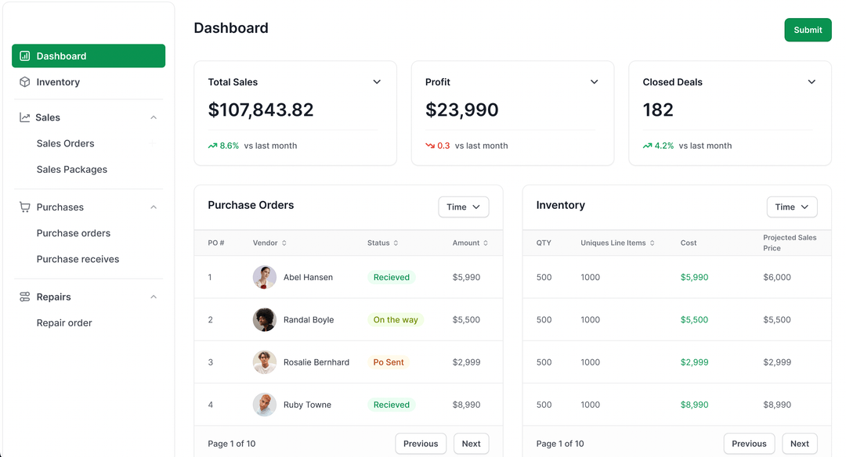Open the Profit card dropdown chevron

(x=594, y=82)
